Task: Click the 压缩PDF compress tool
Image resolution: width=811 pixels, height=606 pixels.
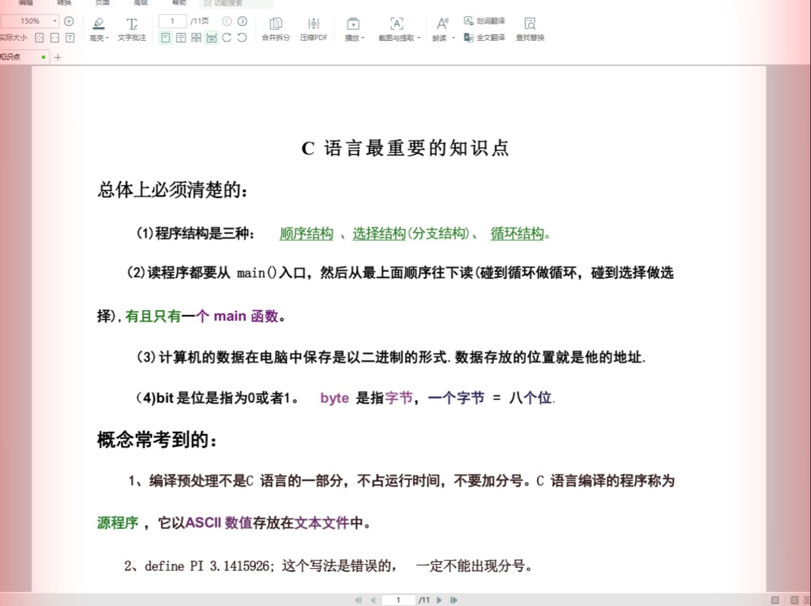Action: point(313,29)
